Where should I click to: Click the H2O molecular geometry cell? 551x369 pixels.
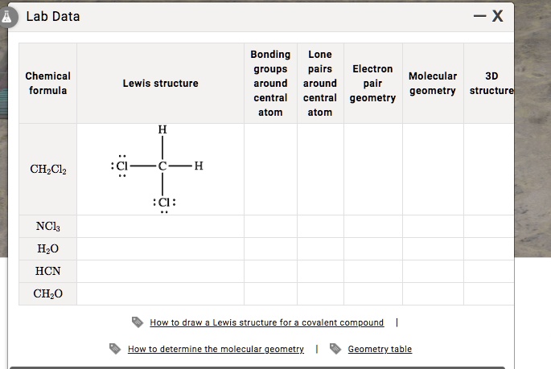point(433,249)
